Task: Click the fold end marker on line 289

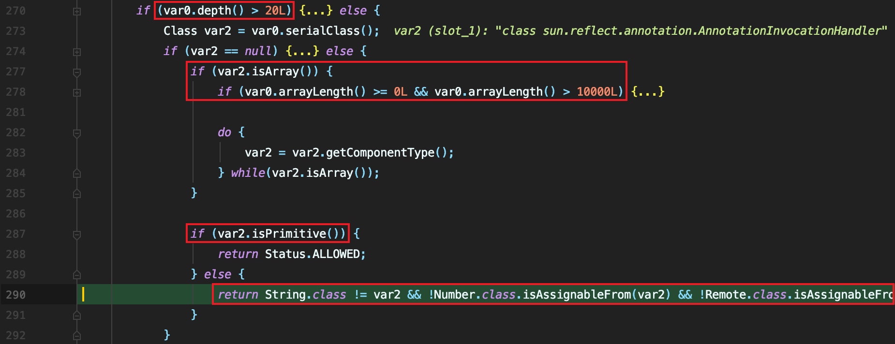Action: click(76, 274)
